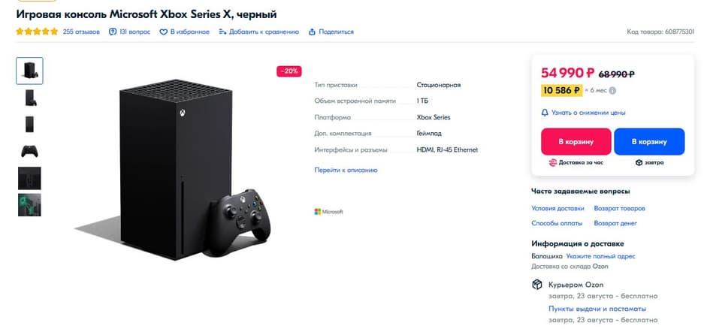Add to cart with the pink В корзину button
The image size is (704, 329).
click(x=576, y=142)
